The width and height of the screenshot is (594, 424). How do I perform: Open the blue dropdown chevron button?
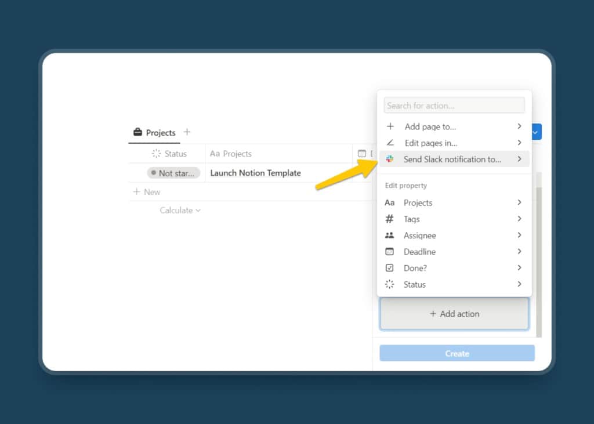coord(535,132)
